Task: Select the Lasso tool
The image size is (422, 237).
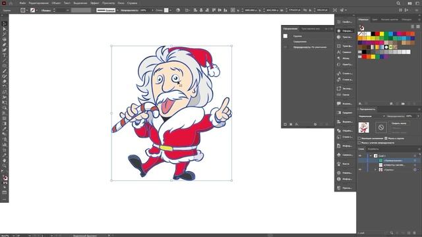Action: [x=5, y=39]
